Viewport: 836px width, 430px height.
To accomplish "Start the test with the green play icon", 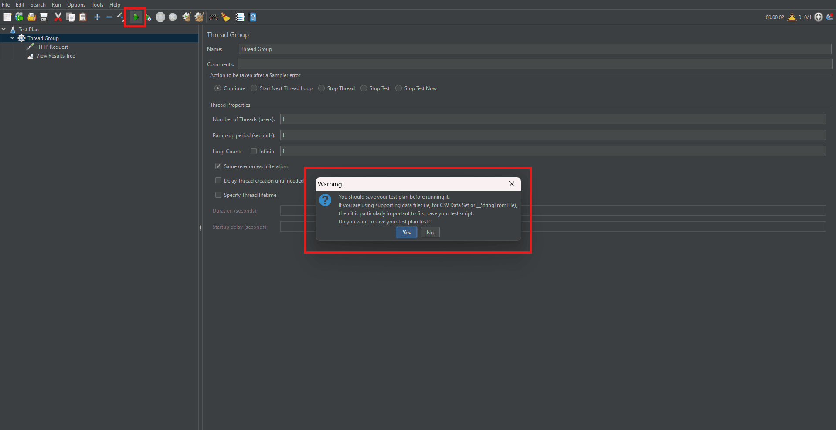I will 136,17.
